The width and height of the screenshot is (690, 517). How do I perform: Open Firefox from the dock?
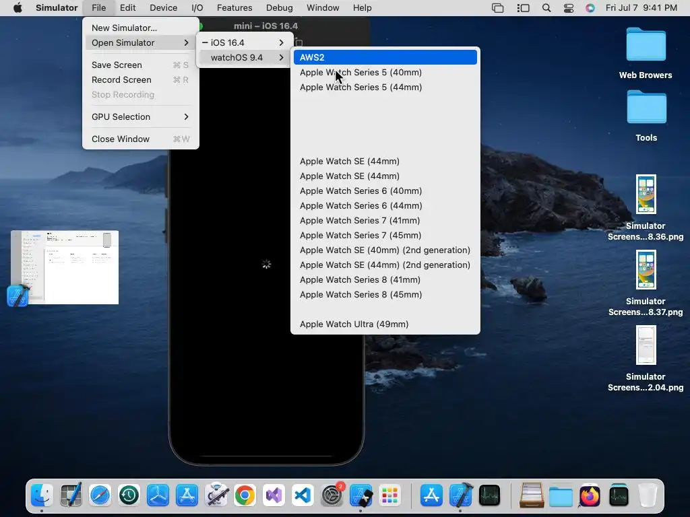(590, 495)
